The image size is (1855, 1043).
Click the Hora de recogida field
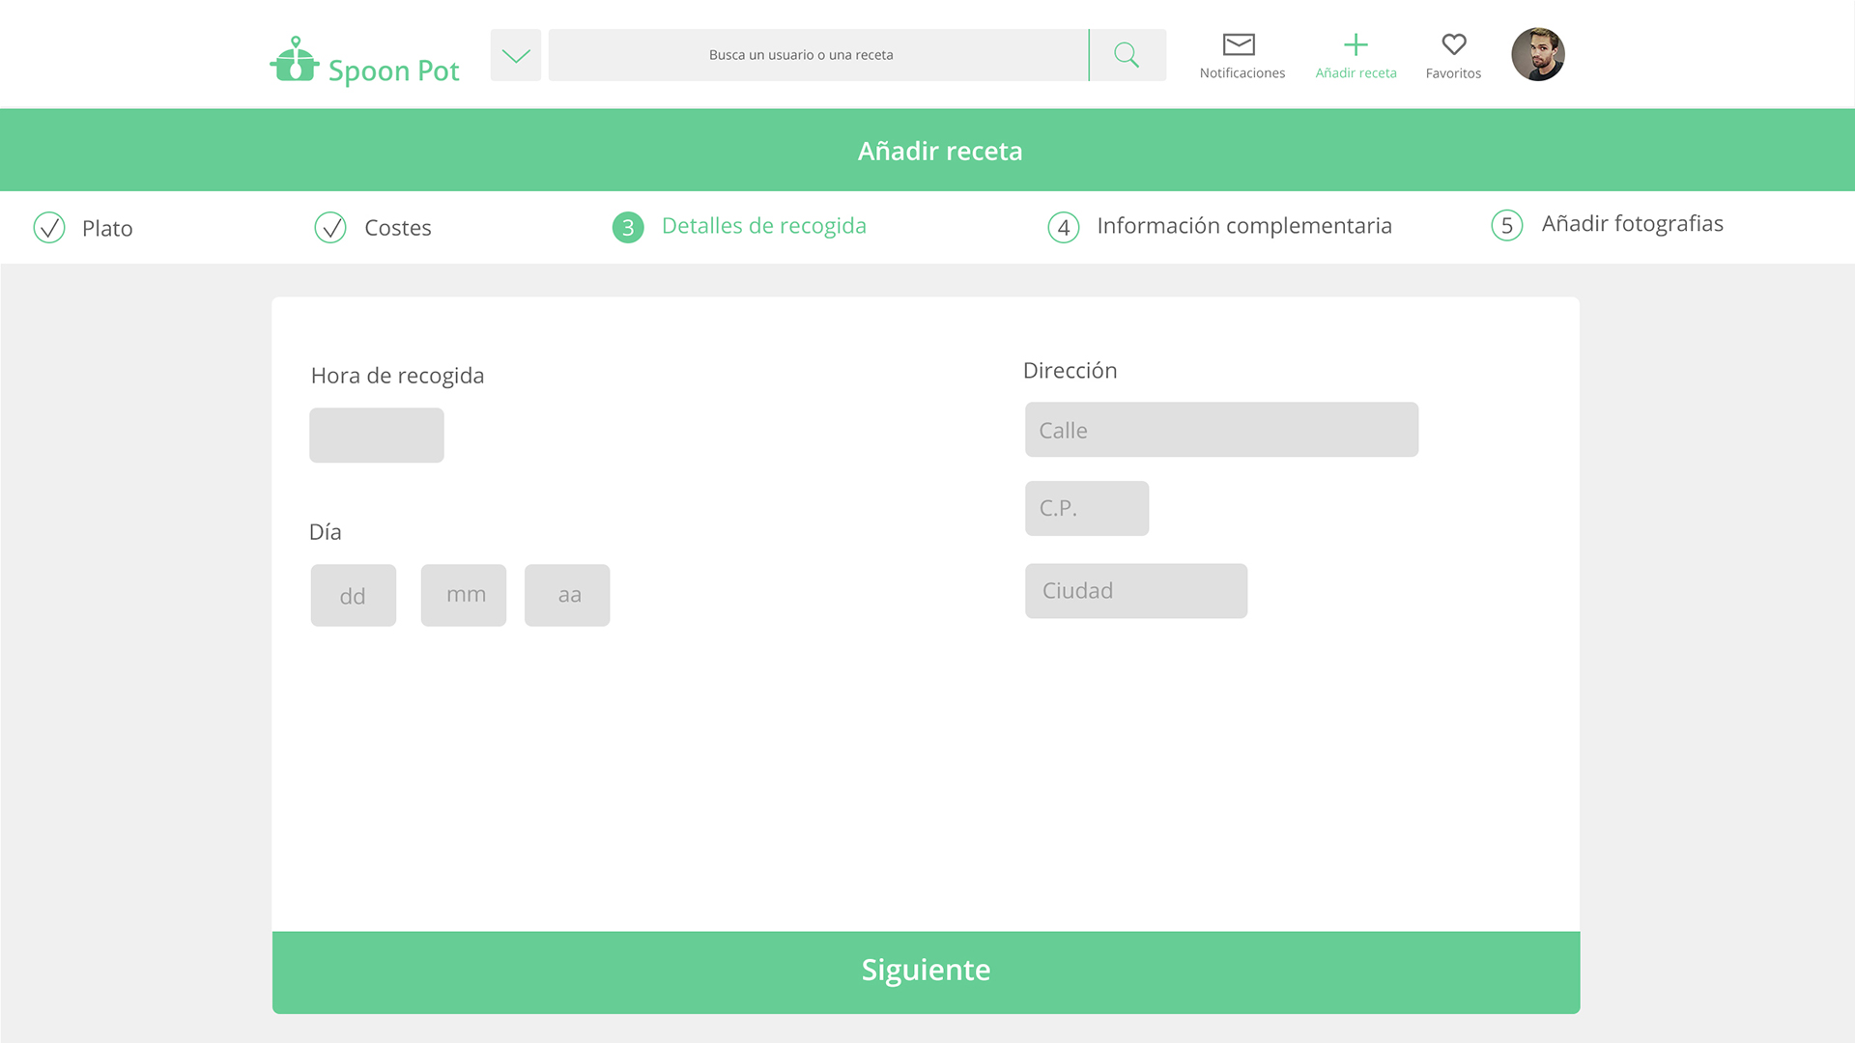coord(377,436)
